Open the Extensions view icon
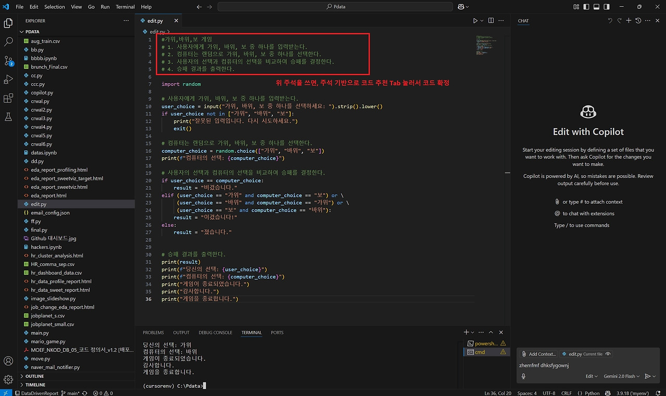Viewport: 666px width, 396px height. coord(8,98)
